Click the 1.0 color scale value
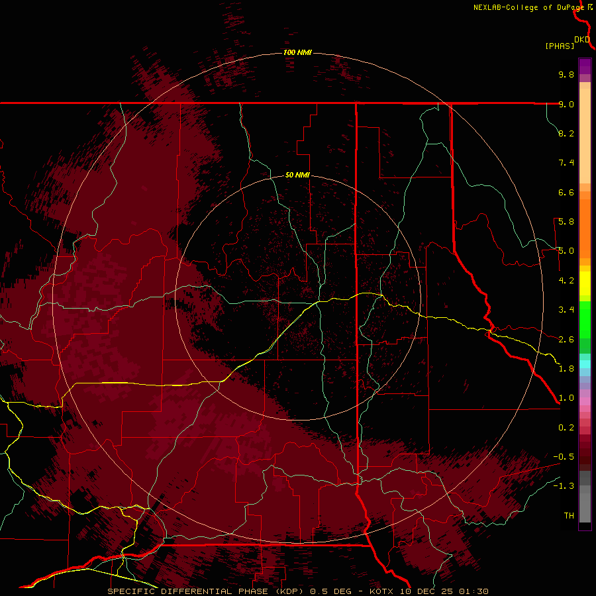Image resolution: width=596 pixels, height=596 pixels. [x=566, y=398]
